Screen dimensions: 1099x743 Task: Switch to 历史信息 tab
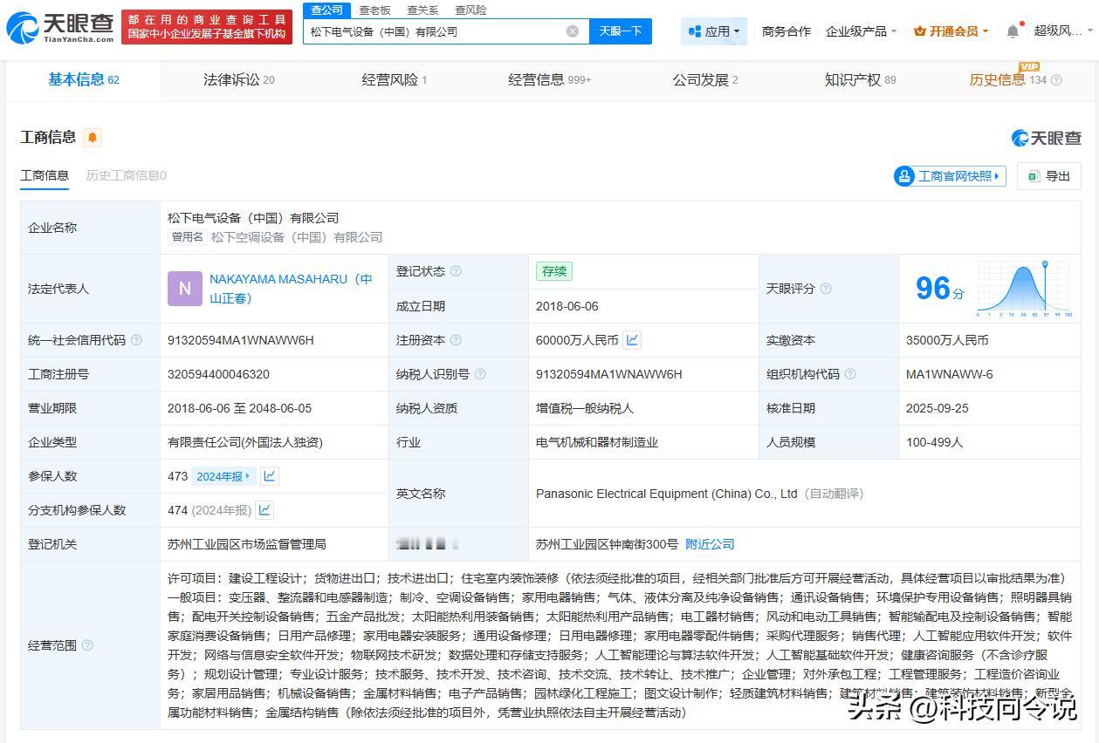1007,80
